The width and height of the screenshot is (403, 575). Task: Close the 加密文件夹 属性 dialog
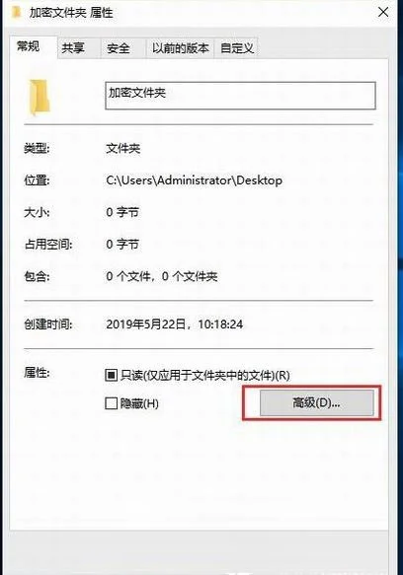pyautogui.click(x=383, y=13)
